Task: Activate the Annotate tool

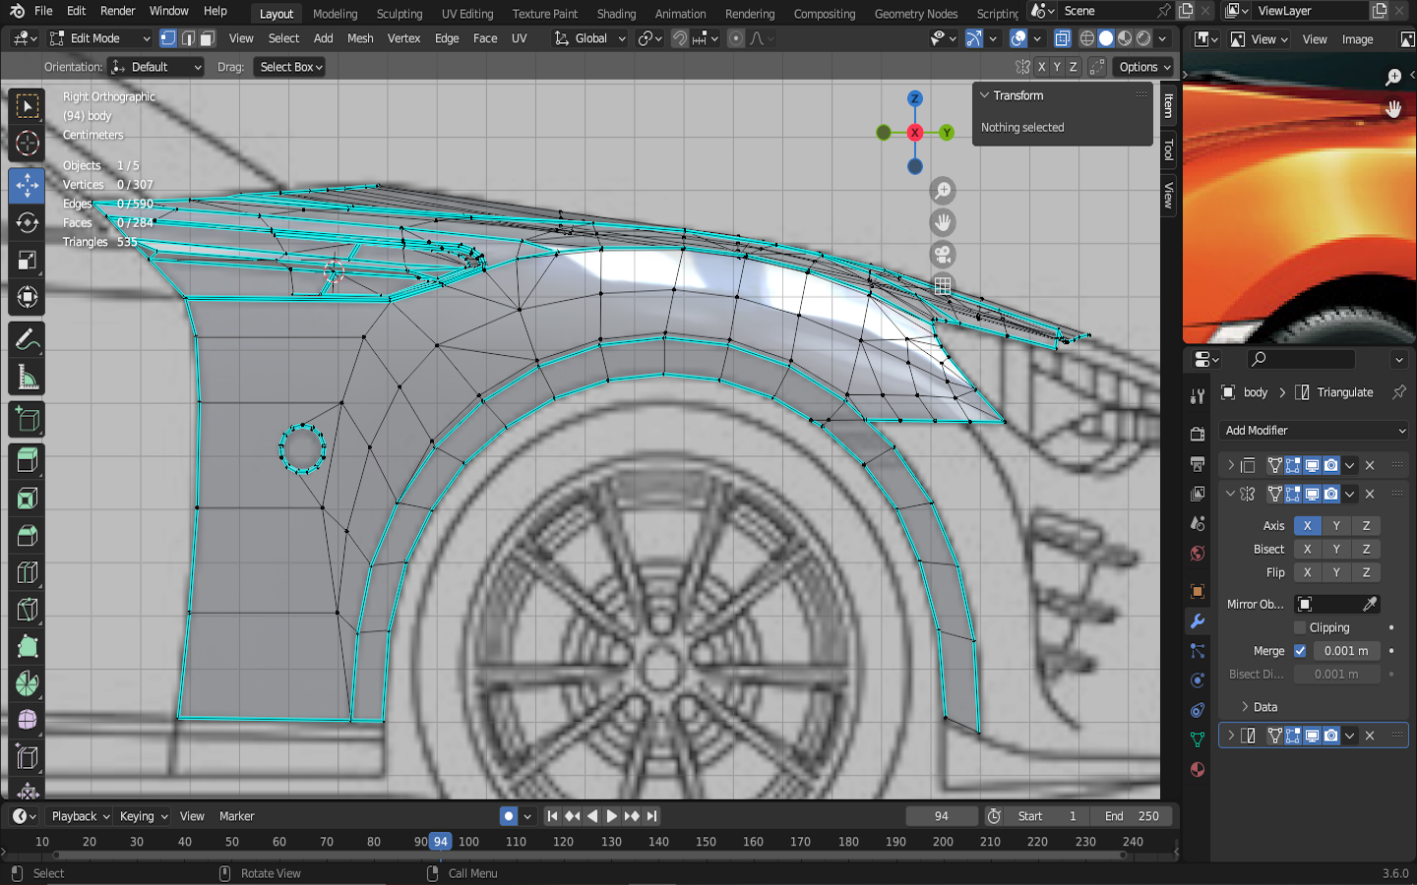Action: pyautogui.click(x=27, y=340)
